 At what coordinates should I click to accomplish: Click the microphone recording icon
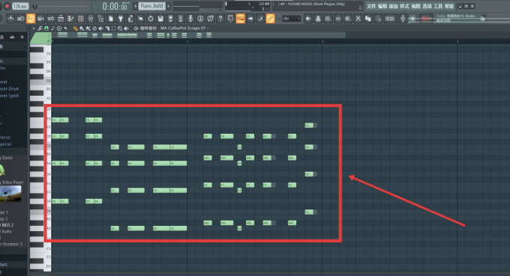point(190,19)
